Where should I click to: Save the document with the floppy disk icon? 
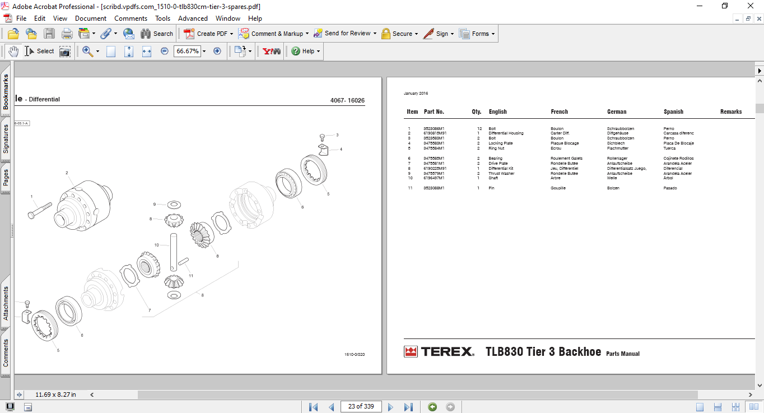pos(49,34)
